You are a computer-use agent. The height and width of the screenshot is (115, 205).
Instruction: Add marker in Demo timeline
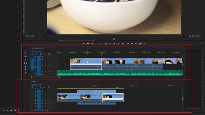(45, 87)
